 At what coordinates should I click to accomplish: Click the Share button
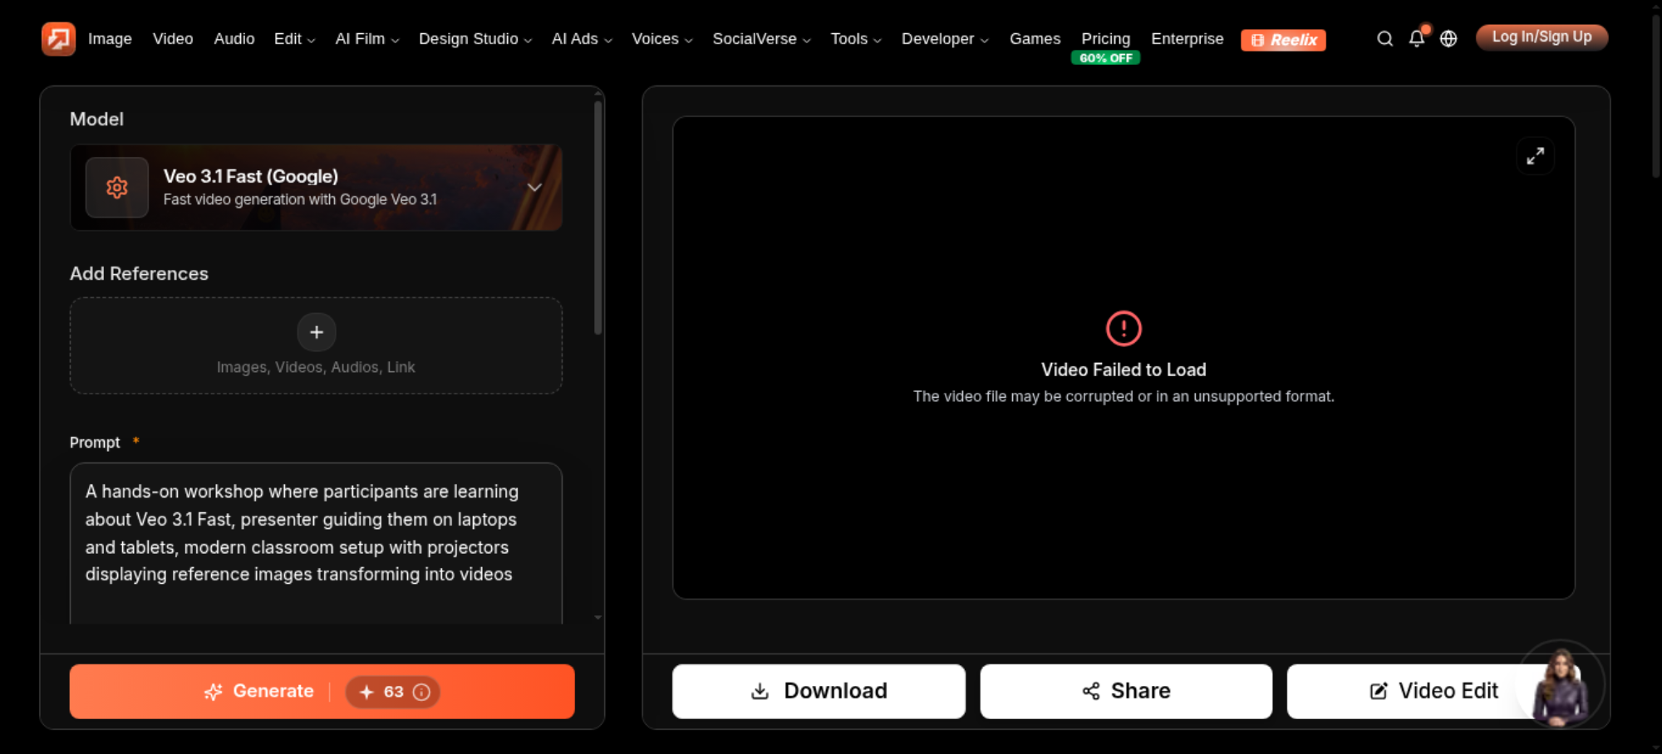[x=1126, y=691]
